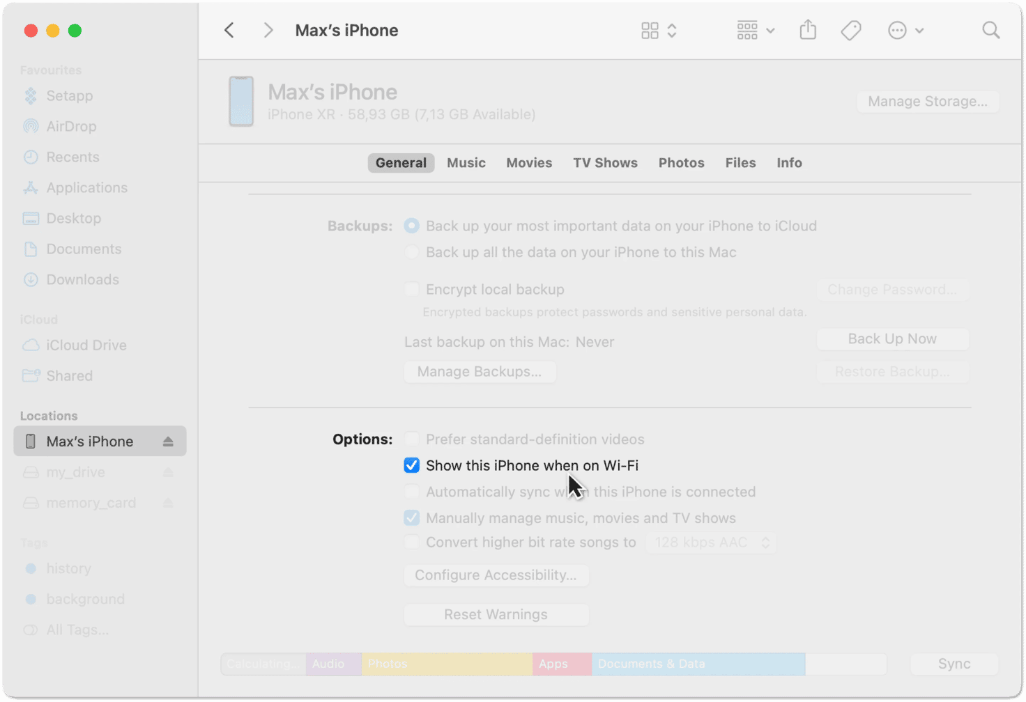This screenshot has height=702, width=1026.
Task: Switch to the Info tab
Action: [x=789, y=163]
